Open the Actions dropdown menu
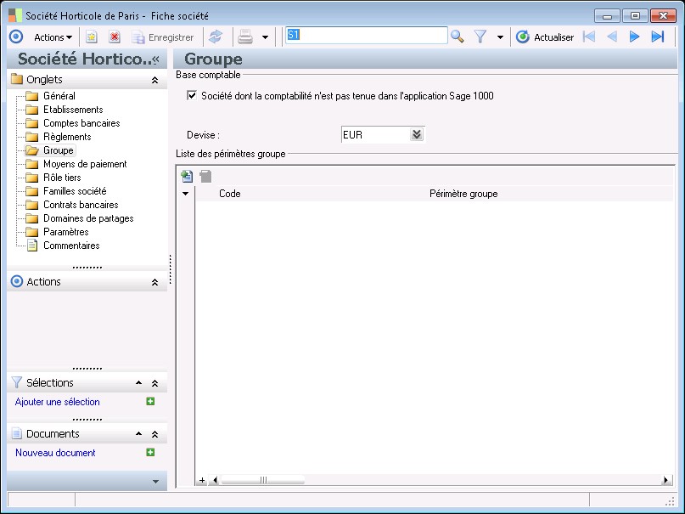The image size is (685, 514). tap(53, 37)
